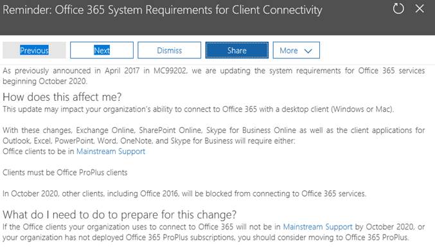This screenshot has height=248, width=435.
Task: Go to the Previous message
Action: pos(34,50)
